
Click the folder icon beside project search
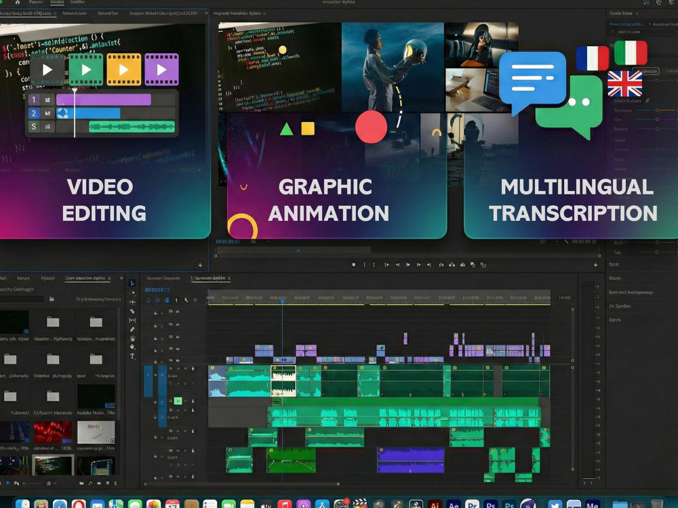click(52, 299)
